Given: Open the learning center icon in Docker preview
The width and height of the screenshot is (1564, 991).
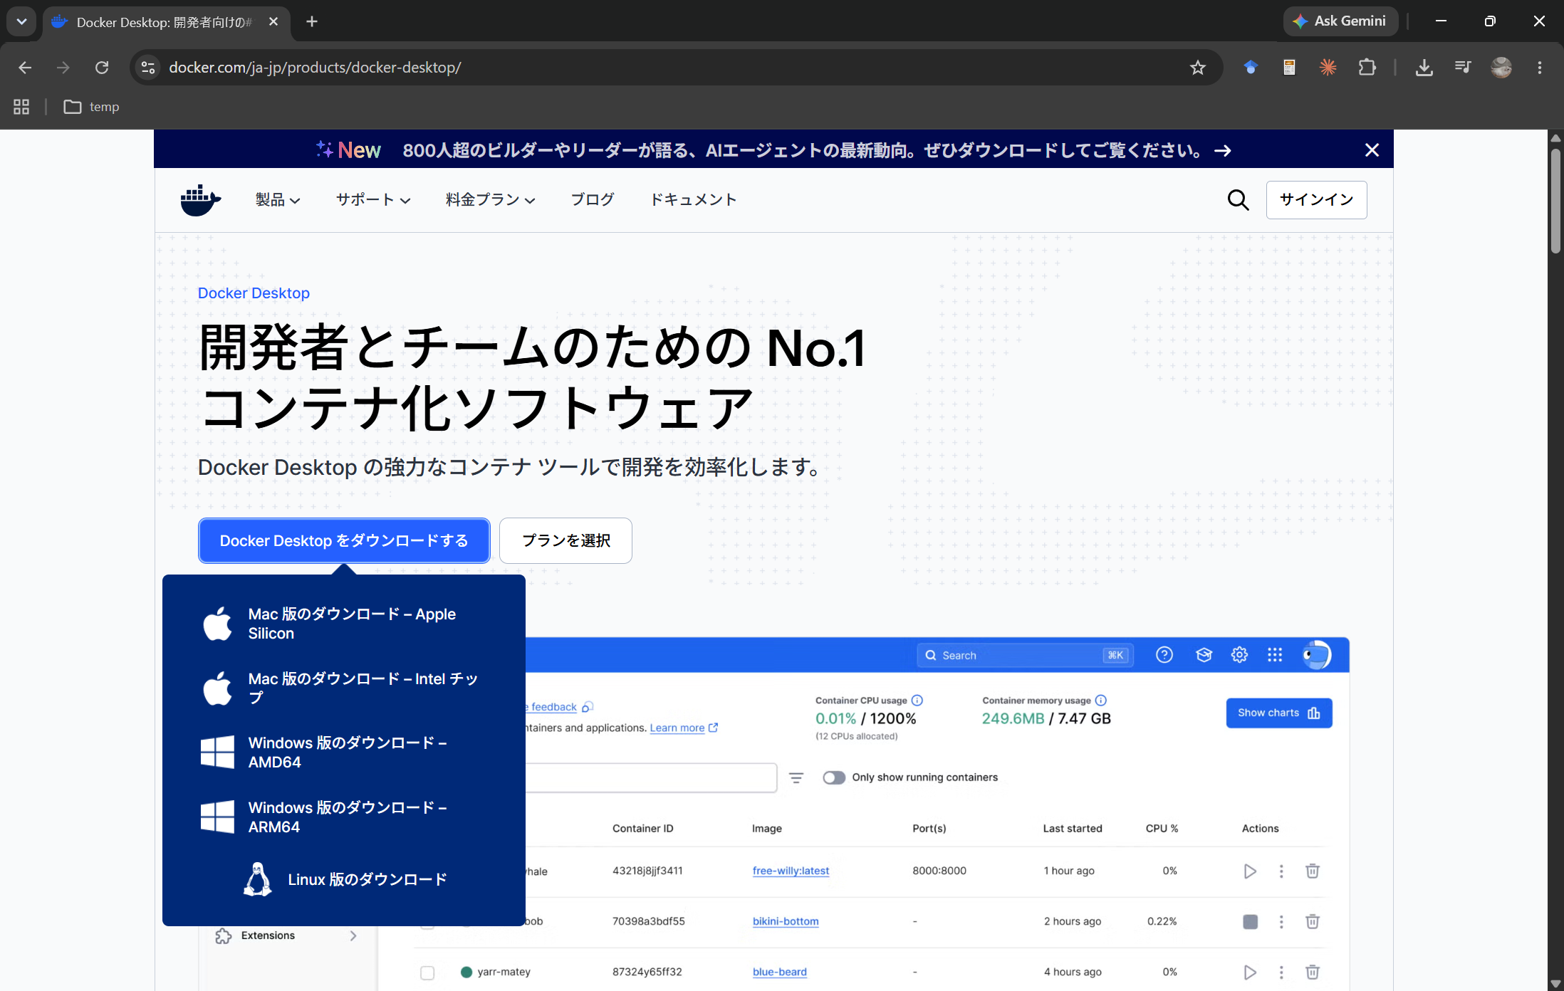Looking at the screenshot, I should point(1204,655).
